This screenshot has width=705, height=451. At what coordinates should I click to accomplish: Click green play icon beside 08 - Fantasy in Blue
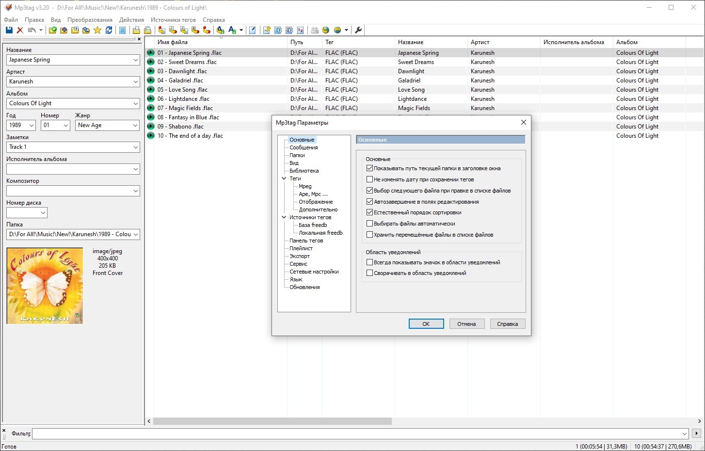tap(151, 117)
